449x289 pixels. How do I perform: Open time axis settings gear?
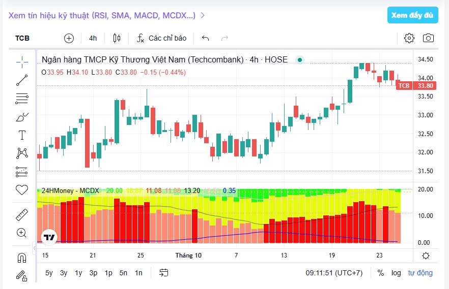(426, 255)
